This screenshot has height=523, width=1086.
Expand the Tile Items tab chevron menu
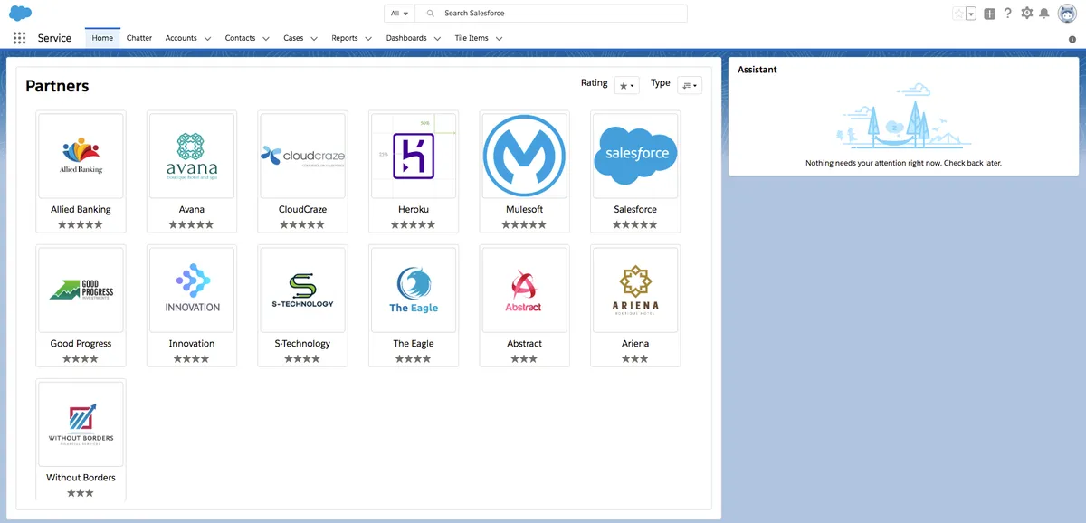(499, 39)
